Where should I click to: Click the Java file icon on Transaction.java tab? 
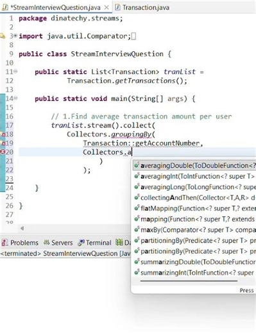[117, 8]
